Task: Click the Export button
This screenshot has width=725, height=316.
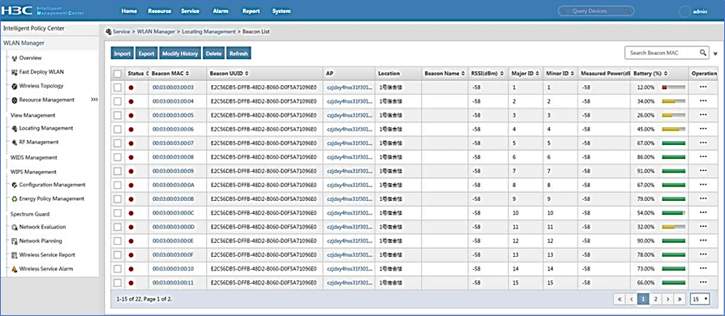Action: [147, 53]
